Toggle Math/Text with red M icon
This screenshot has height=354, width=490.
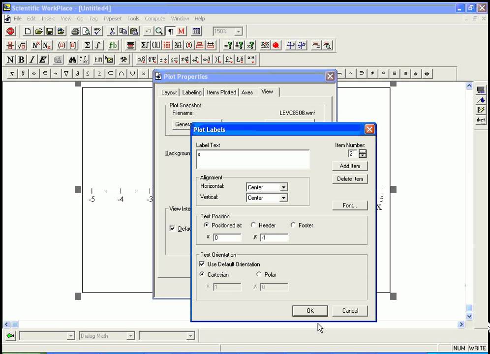point(181,31)
